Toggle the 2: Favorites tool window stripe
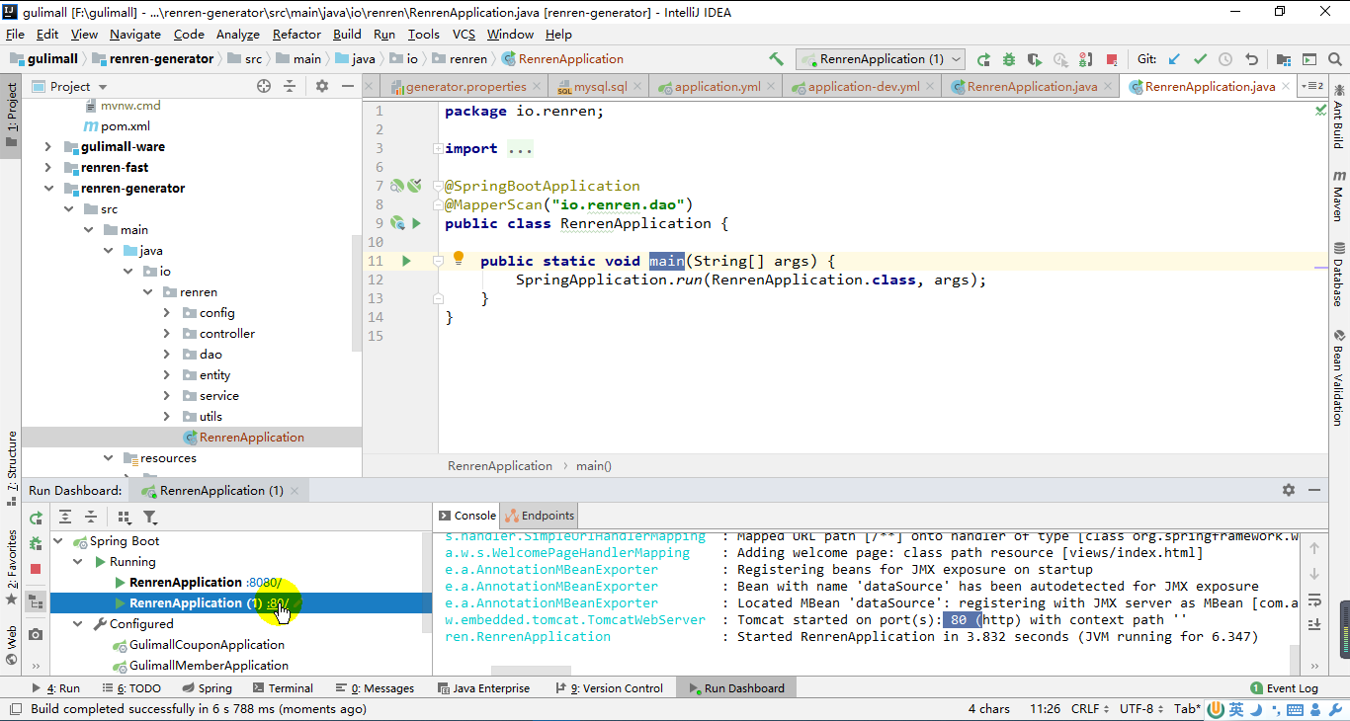The image size is (1350, 721). 12,569
